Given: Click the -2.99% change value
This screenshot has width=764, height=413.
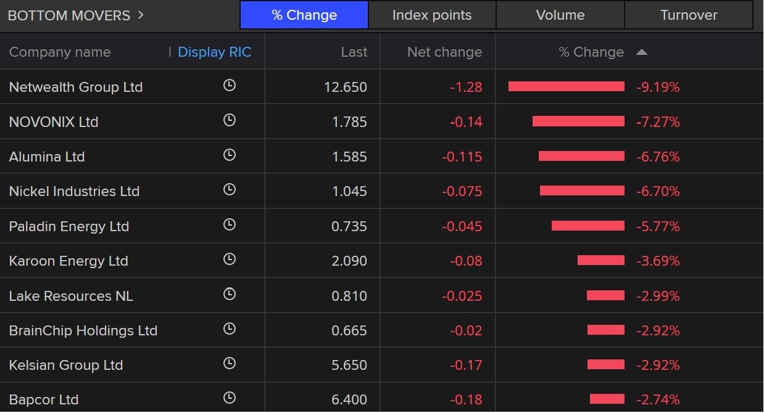Looking at the screenshot, I should (658, 296).
